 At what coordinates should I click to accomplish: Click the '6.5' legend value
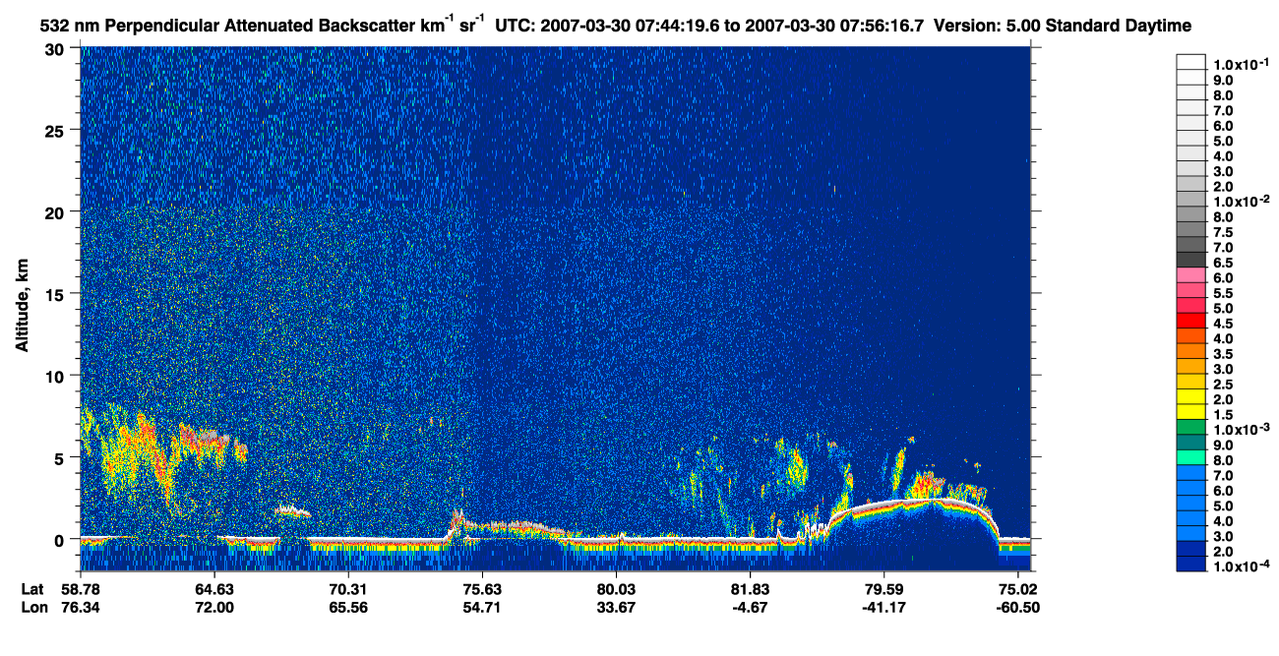tap(1223, 264)
